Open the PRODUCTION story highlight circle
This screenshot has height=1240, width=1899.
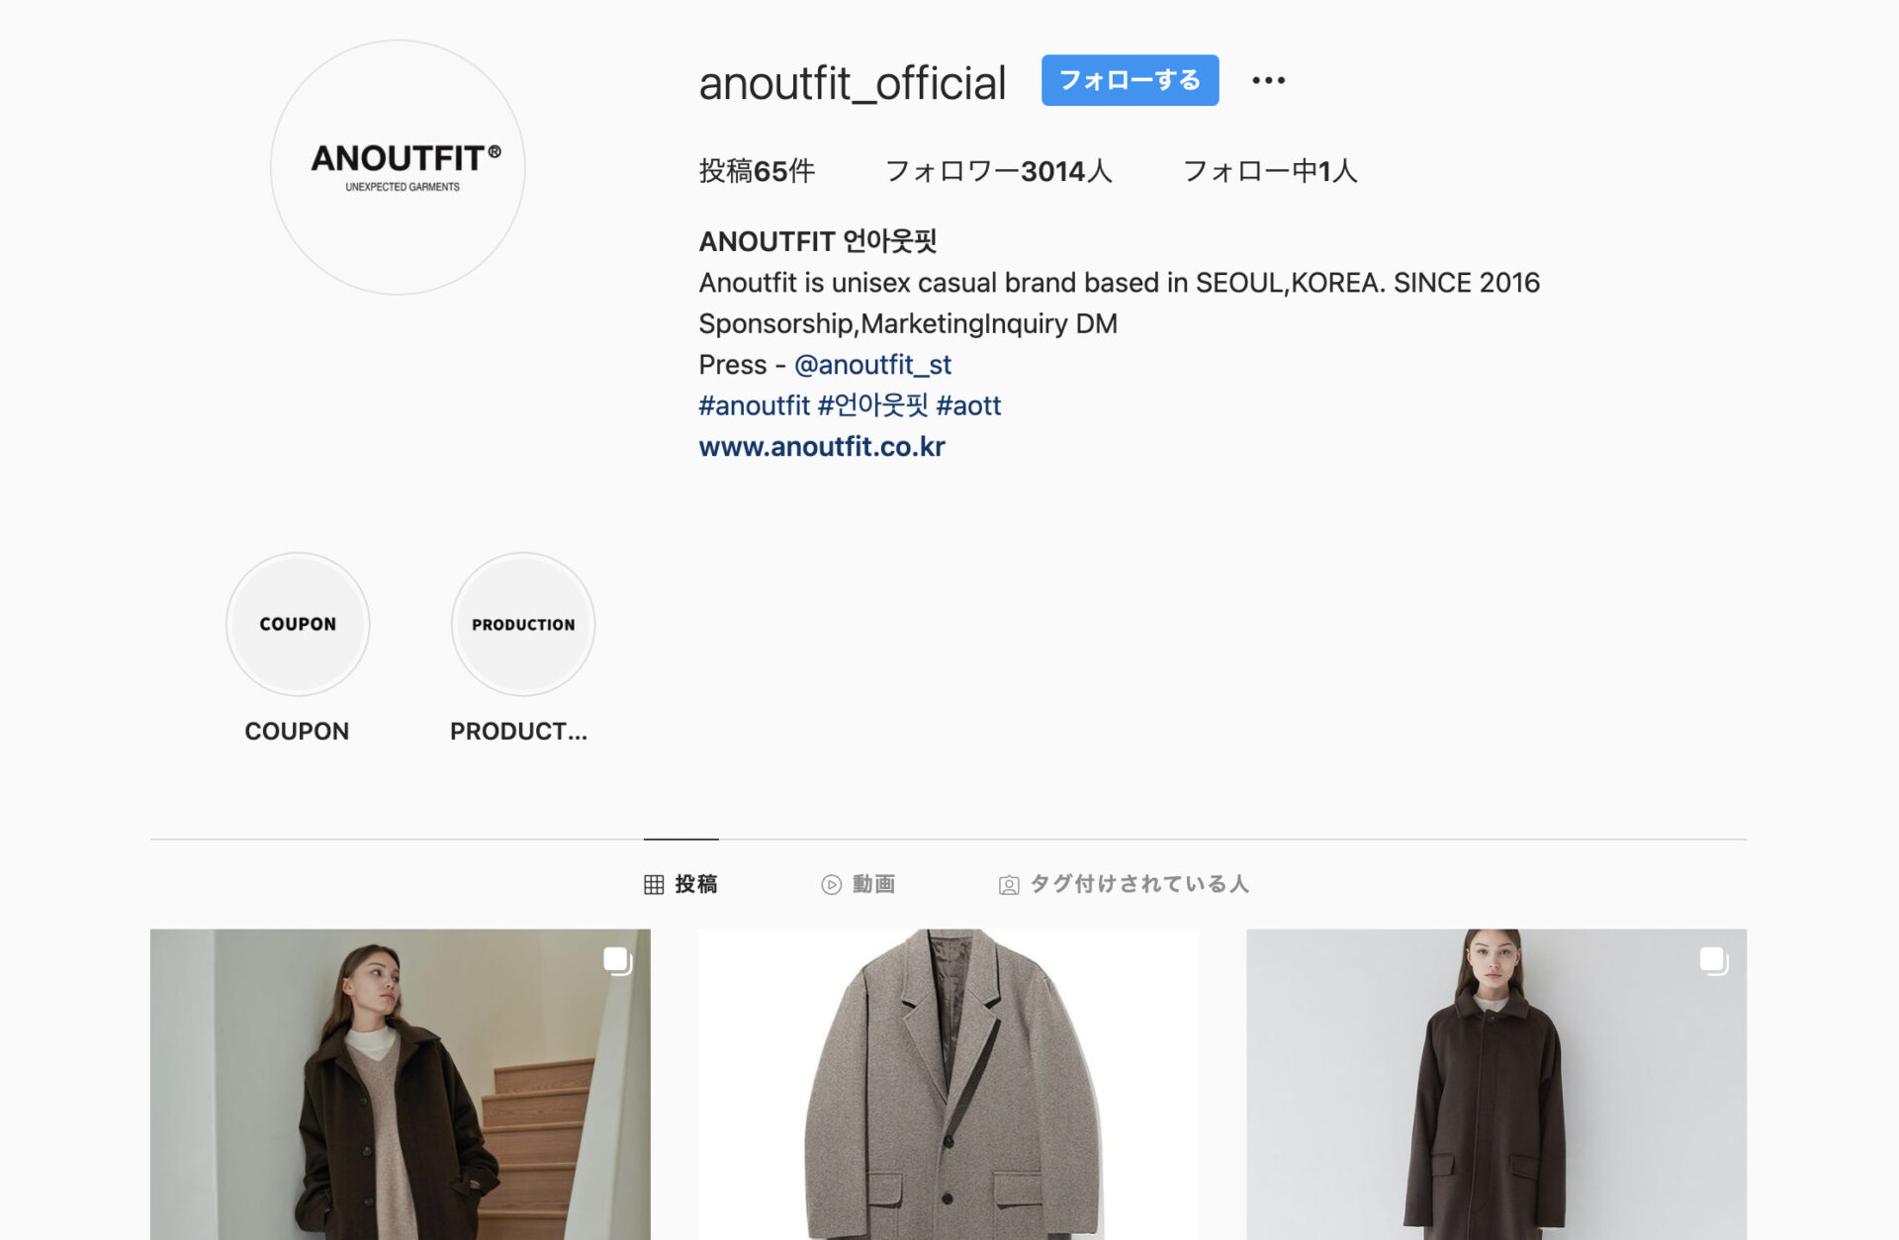523,624
